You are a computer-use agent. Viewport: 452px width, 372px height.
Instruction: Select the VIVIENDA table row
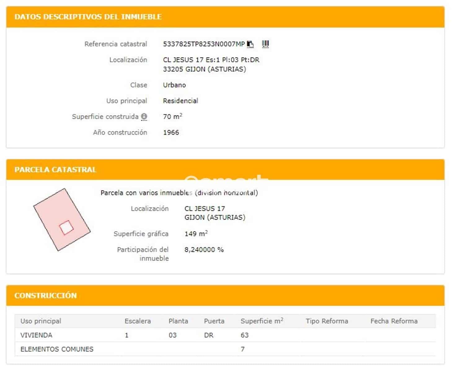(x=36, y=335)
